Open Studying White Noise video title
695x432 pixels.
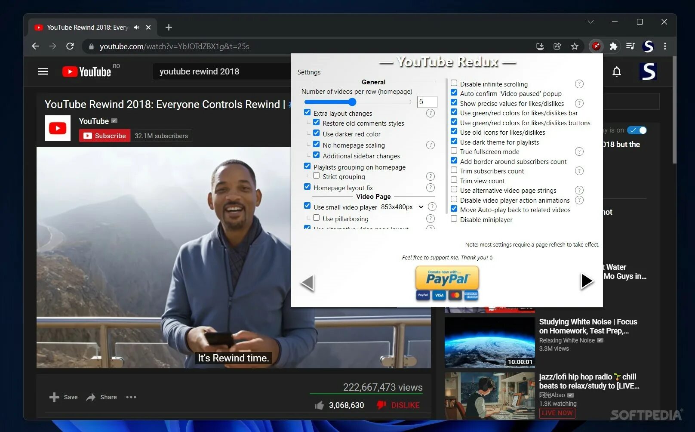[x=588, y=326]
